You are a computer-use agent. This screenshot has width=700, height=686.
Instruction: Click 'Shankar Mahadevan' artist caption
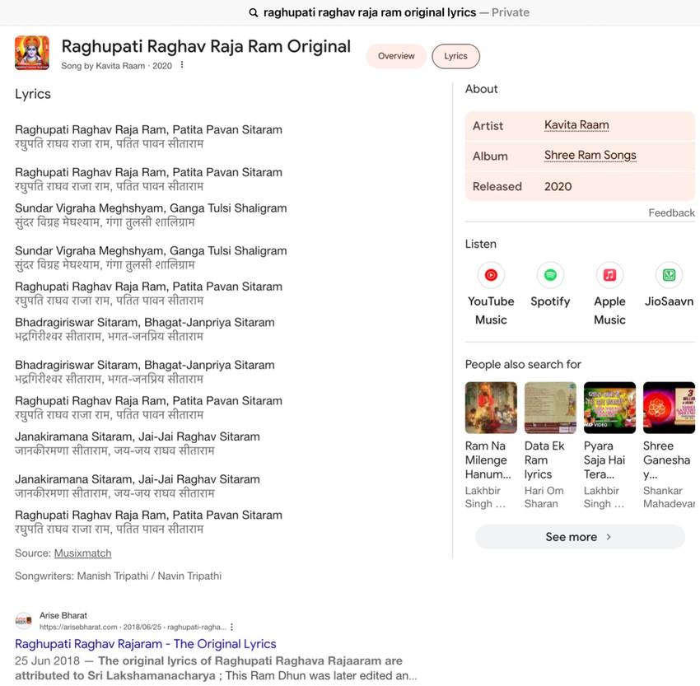(669, 497)
